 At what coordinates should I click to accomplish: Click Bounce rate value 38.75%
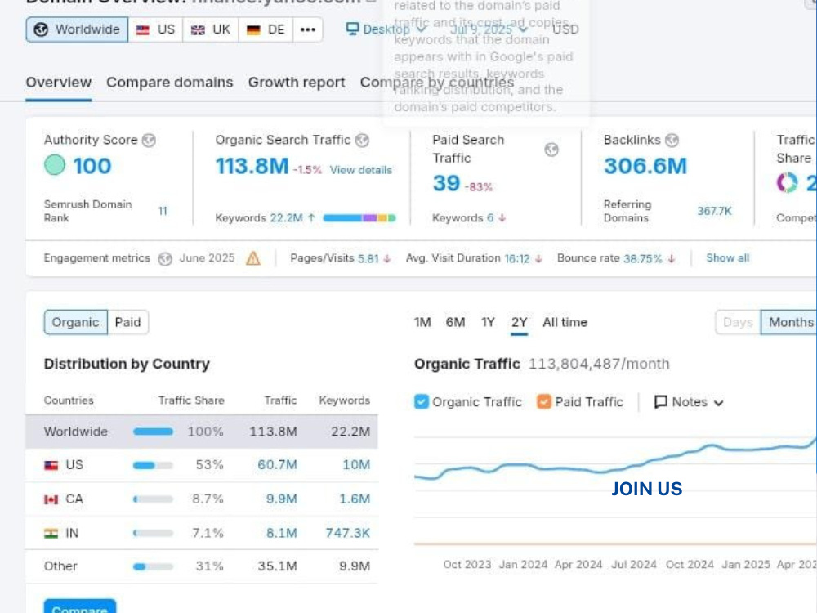[x=643, y=258]
